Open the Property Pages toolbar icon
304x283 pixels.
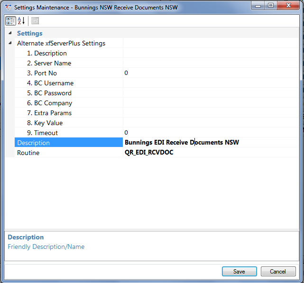[35, 21]
